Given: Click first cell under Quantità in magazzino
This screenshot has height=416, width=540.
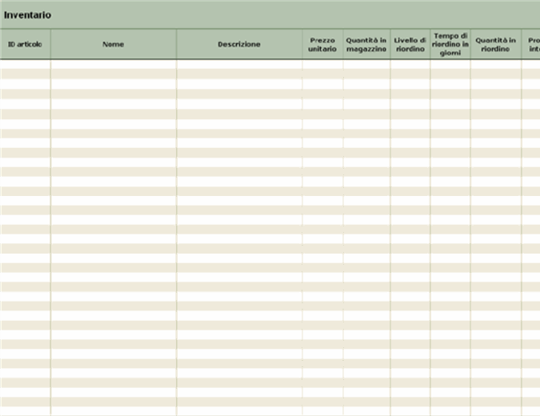Looking at the screenshot, I should (x=366, y=64).
